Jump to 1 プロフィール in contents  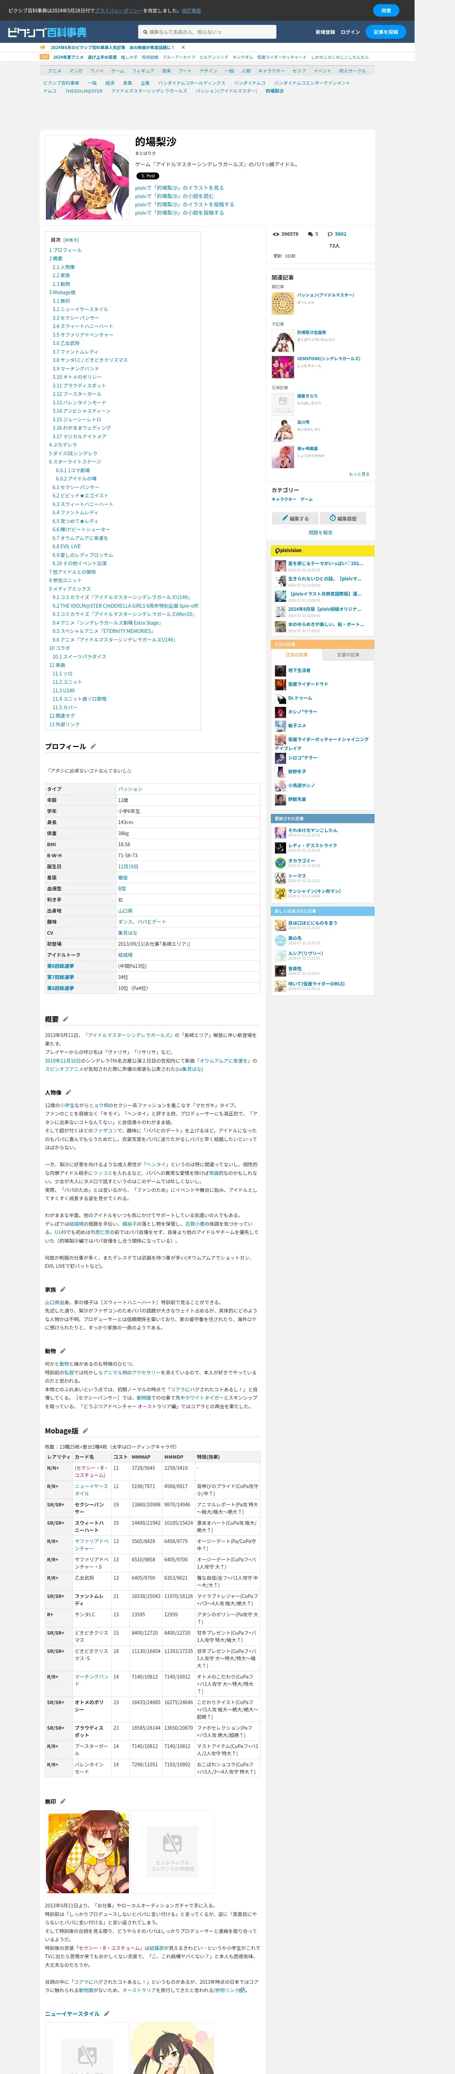[65, 250]
